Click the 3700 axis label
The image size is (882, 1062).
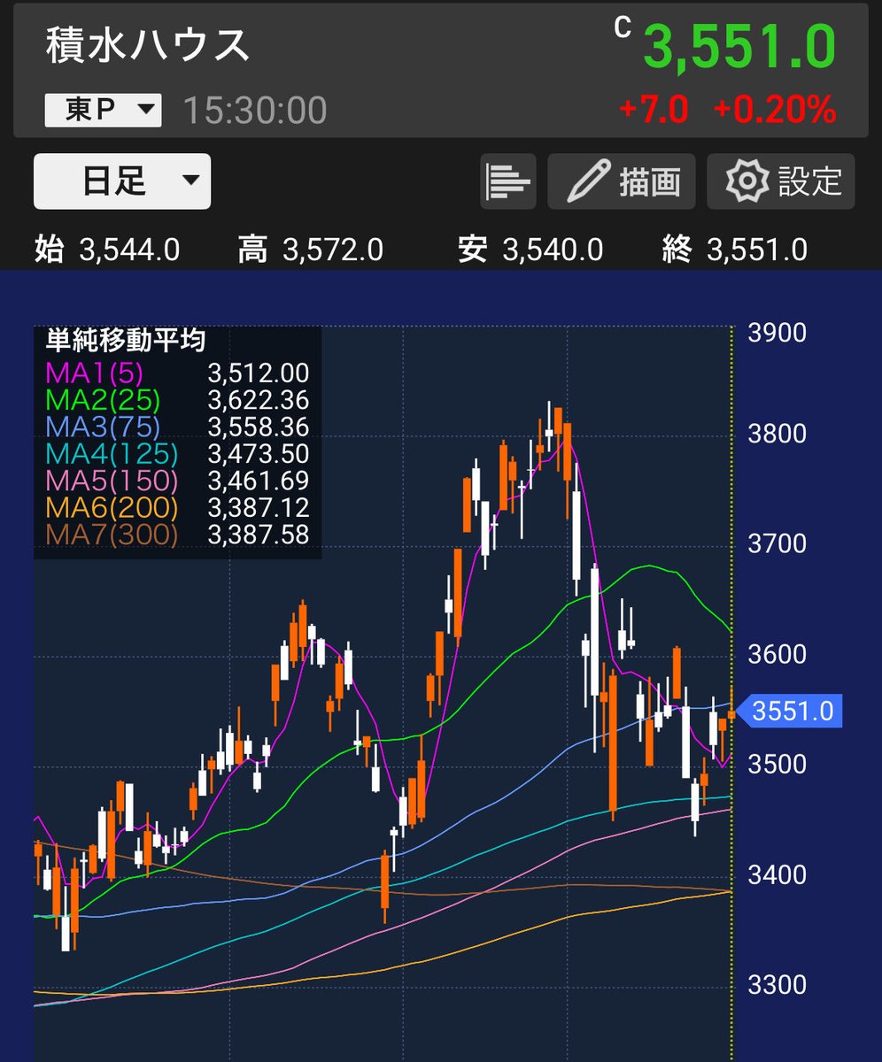tap(777, 543)
